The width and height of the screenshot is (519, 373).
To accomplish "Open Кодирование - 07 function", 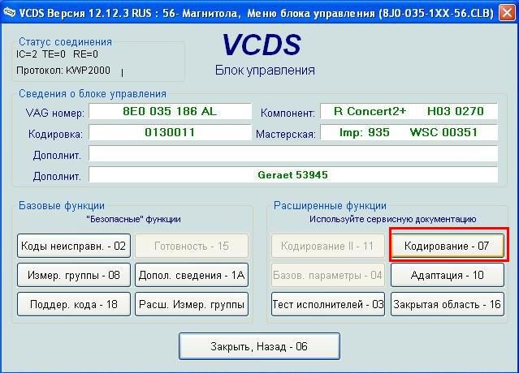I will click(x=448, y=246).
